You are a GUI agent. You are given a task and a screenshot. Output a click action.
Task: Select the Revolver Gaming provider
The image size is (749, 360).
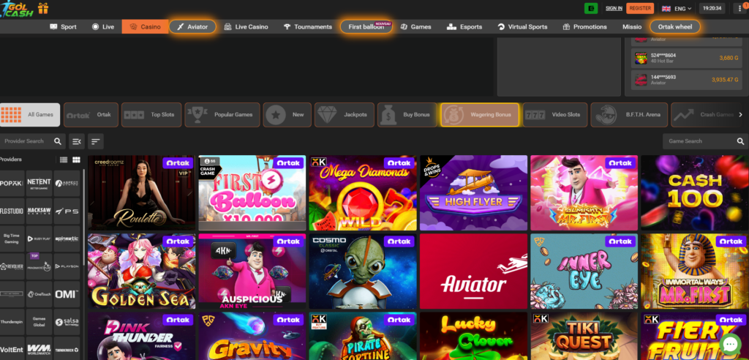pos(12,266)
